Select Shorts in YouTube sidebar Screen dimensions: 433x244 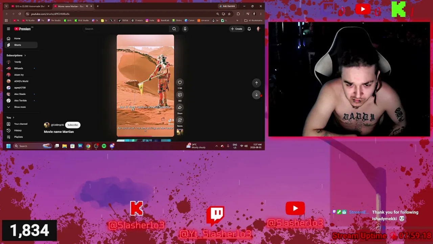coord(22,45)
